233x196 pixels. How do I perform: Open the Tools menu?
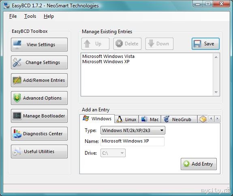[30, 16]
